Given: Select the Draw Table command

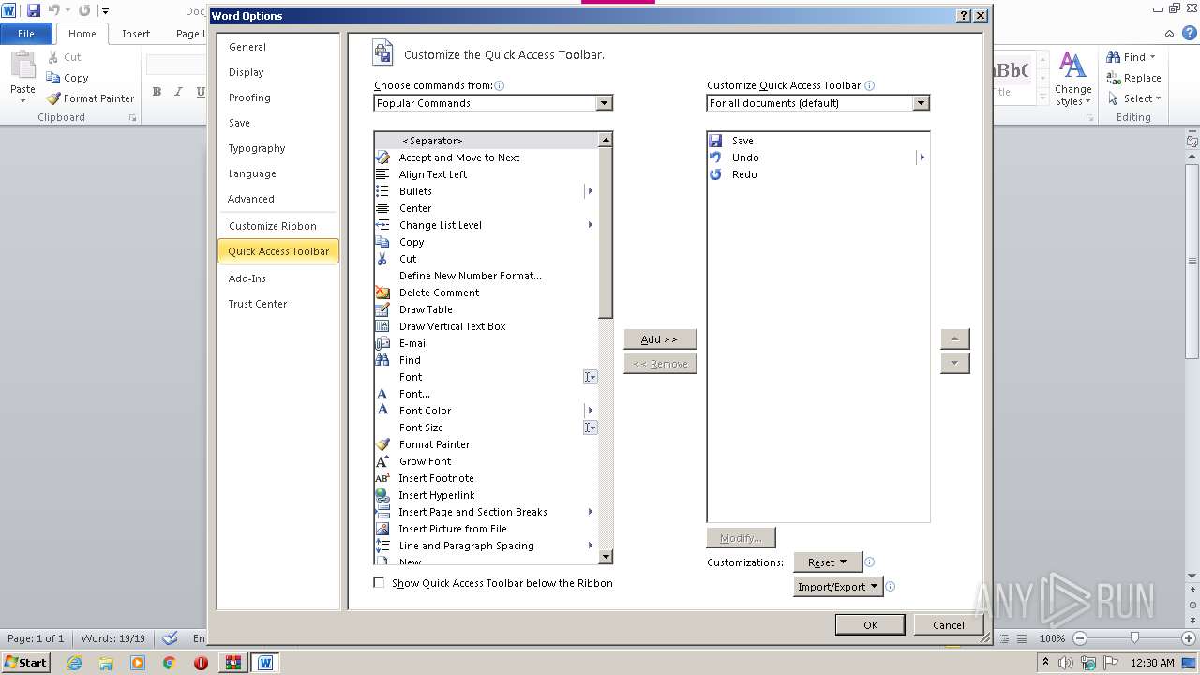Looking at the screenshot, I should pos(486,309).
